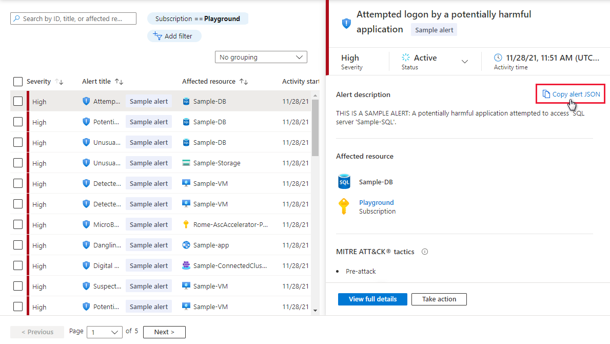Sort by the Severity column arrows
Screen dimensions: 610x344
tap(59, 82)
